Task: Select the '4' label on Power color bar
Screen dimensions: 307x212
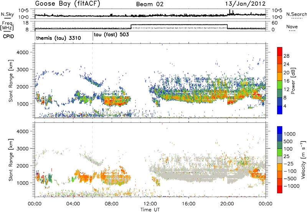Action: tap(285, 106)
